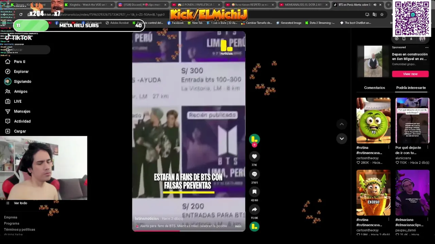Switch to the MEMEANALISIS EL DOTA 2 tab
This screenshot has width=435, height=244.
(303, 5)
